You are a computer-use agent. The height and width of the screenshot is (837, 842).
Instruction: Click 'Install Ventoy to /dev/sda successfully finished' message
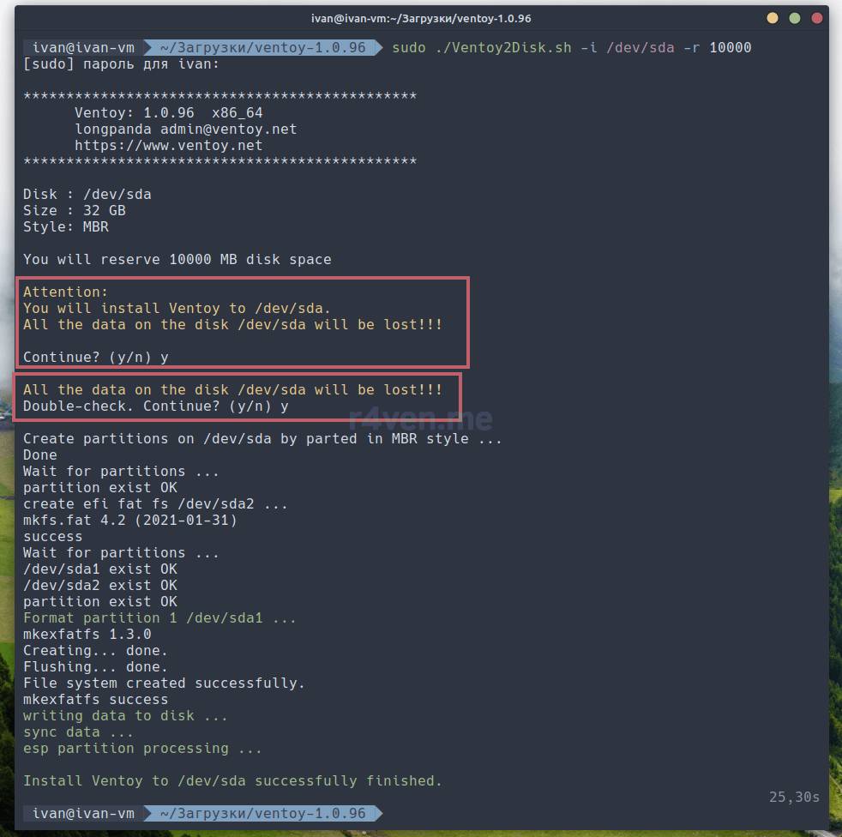232,781
